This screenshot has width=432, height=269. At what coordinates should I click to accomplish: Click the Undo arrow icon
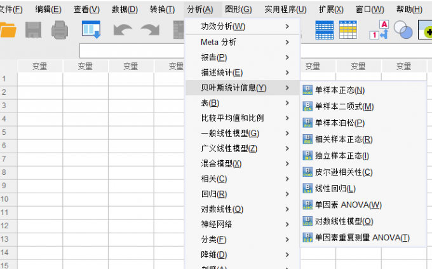pos(123,30)
